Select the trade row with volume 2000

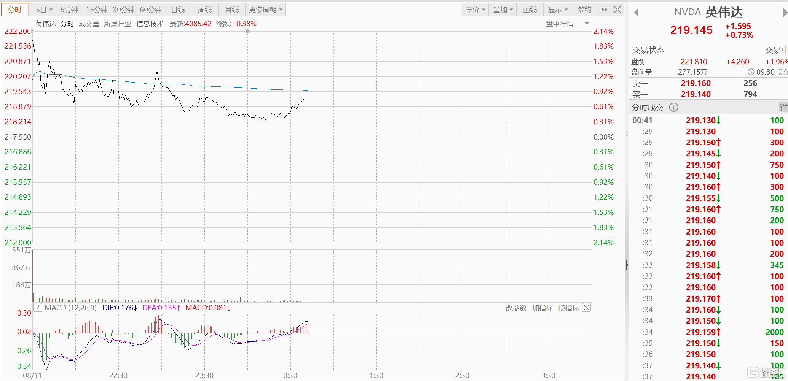pos(708,332)
